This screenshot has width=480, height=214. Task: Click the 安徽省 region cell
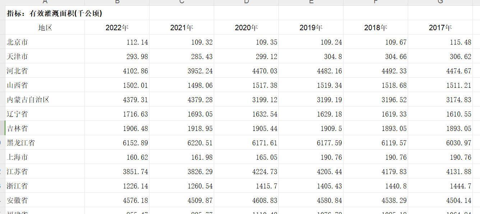pyautogui.click(x=18, y=200)
